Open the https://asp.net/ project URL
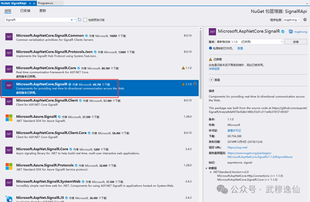This screenshot has width=310, height=202. 237,147
